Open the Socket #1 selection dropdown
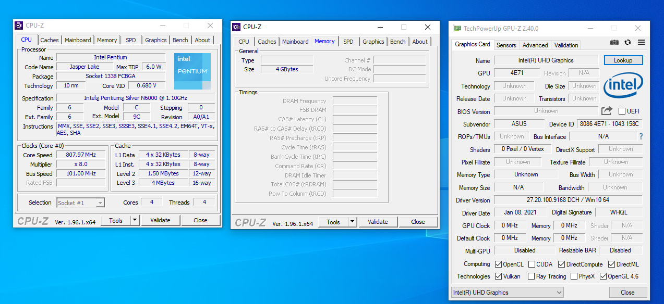Screen dimensions: 664x304 click(81, 202)
